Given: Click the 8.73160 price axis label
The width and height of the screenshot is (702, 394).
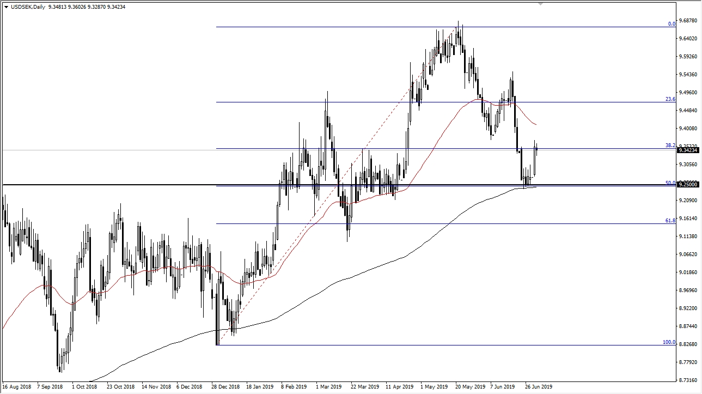Looking at the screenshot, I should [688, 380].
